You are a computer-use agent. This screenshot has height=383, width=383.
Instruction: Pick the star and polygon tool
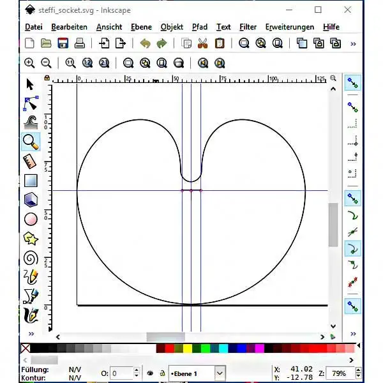(30, 239)
